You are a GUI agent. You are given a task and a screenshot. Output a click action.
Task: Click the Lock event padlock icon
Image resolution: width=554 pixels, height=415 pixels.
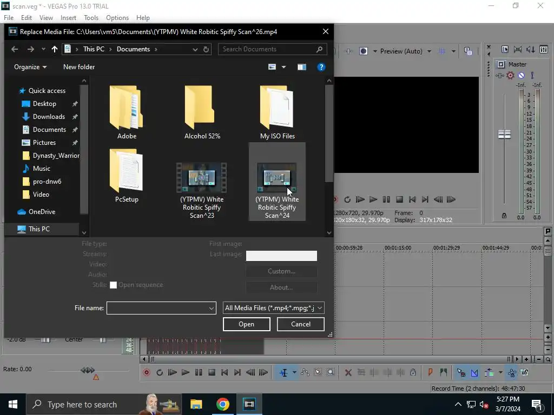(413, 372)
